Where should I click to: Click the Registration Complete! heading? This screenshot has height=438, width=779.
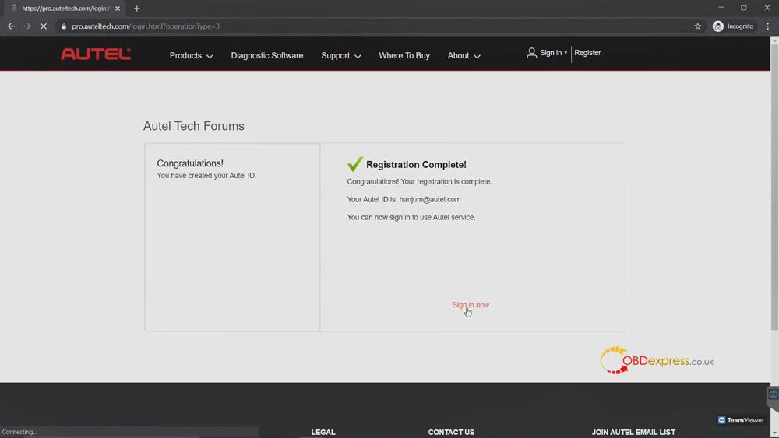tap(416, 165)
